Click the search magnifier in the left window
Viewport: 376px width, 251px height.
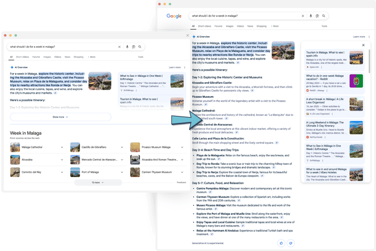[x=140, y=47]
